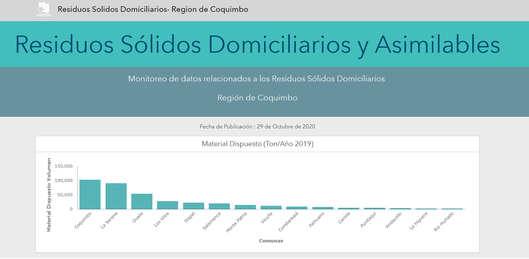Select the Coquimbo bar in the chart
The width and height of the screenshot is (529, 259).
[90, 193]
